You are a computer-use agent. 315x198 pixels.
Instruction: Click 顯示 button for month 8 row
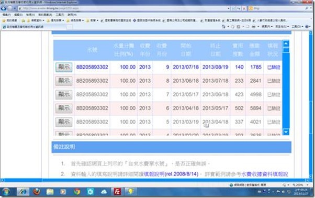click(64, 81)
